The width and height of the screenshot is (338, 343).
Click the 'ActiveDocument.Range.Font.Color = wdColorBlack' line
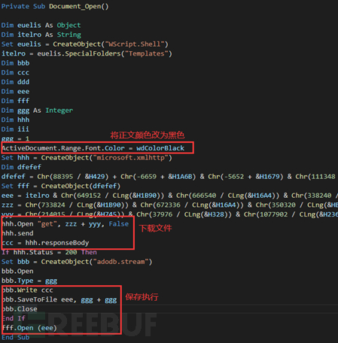93,148
